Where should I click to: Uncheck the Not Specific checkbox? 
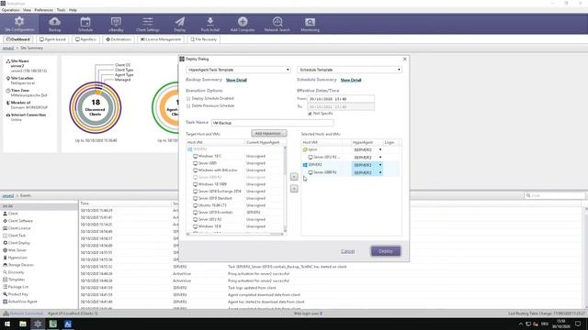click(310, 114)
